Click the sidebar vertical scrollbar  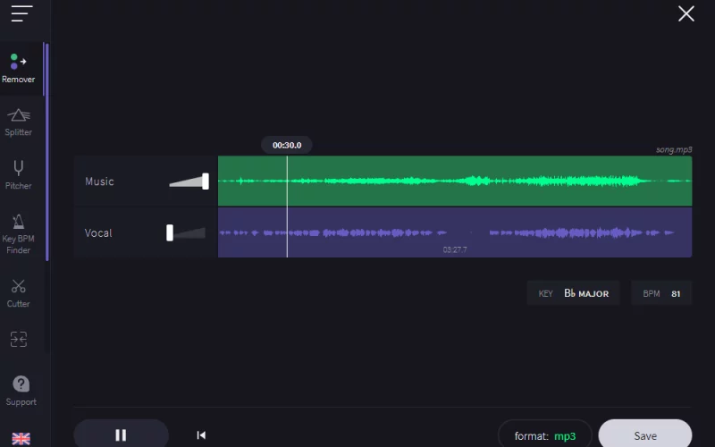point(46,152)
